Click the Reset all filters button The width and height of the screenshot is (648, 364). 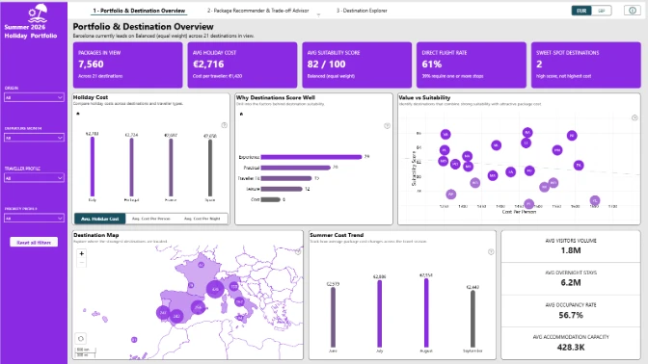pos(34,243)
